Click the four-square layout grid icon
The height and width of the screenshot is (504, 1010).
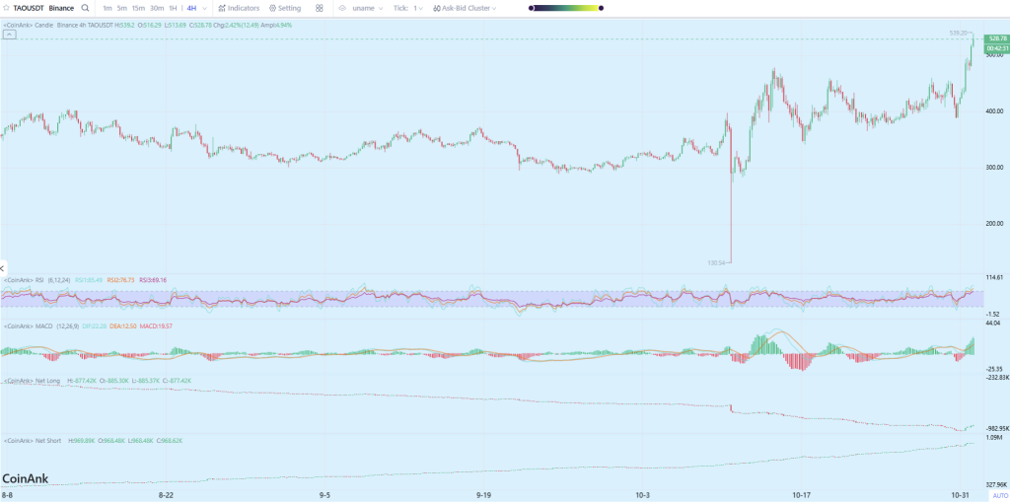[320, 8]
